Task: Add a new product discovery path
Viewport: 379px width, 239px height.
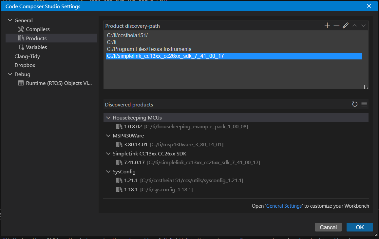Action: [x=327, y=25]
